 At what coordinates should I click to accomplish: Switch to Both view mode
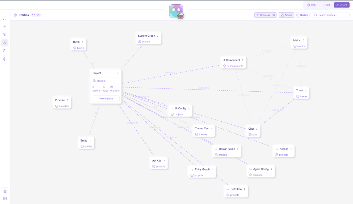pyautogui.click(x=326, y=5)
